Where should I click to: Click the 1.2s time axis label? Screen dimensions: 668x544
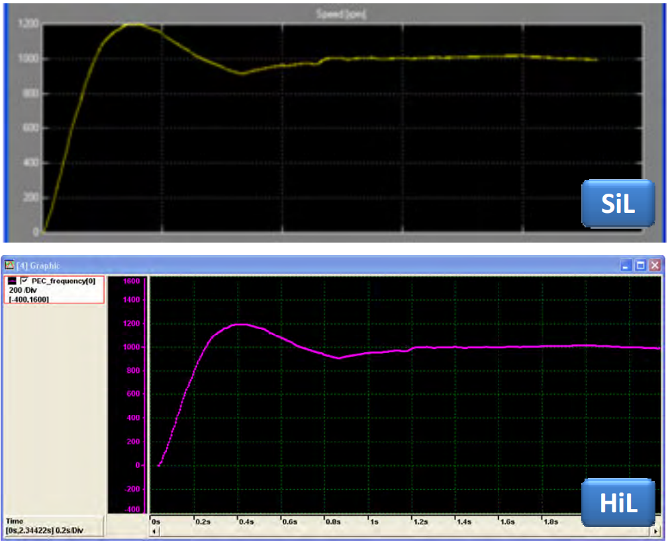click(x=421, y=522)
